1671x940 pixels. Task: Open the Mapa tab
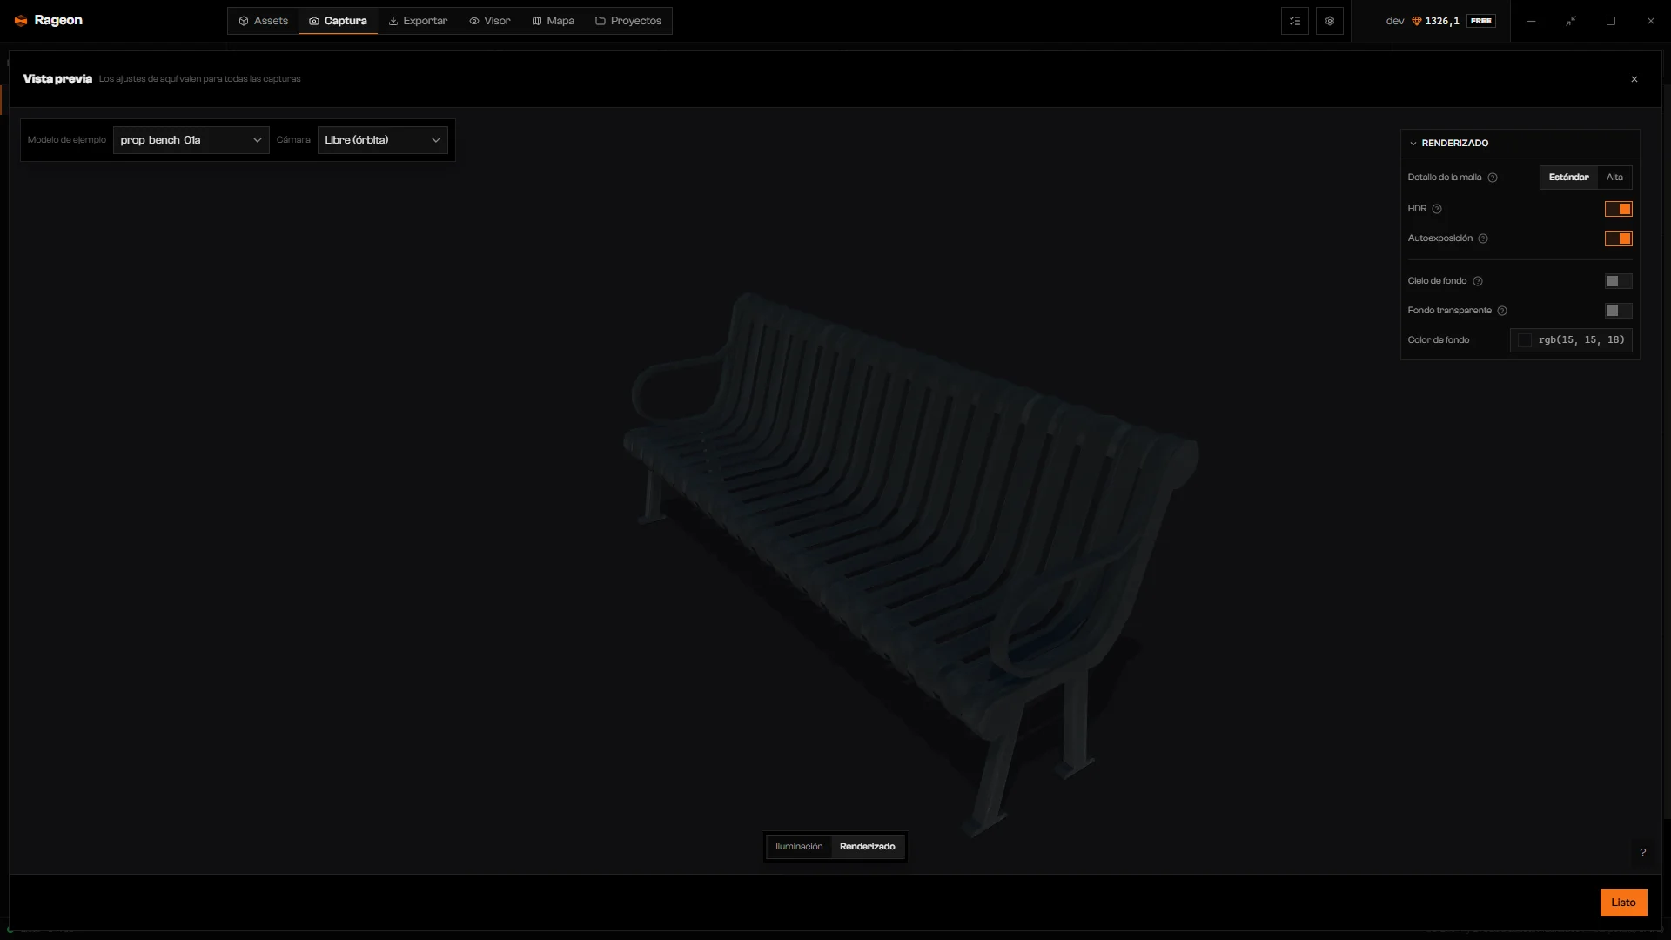tap(554, 21)
